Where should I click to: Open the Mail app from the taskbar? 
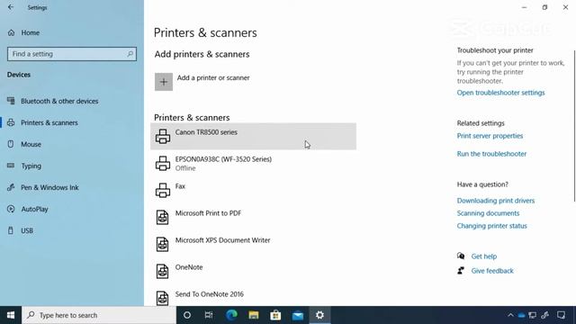[x=298, y=315]
